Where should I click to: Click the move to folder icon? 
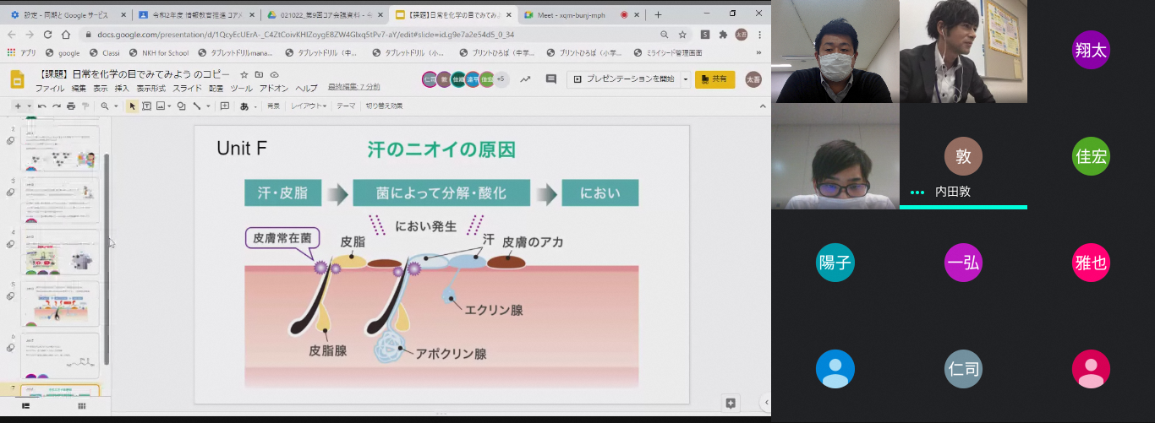tap(259, 74)
